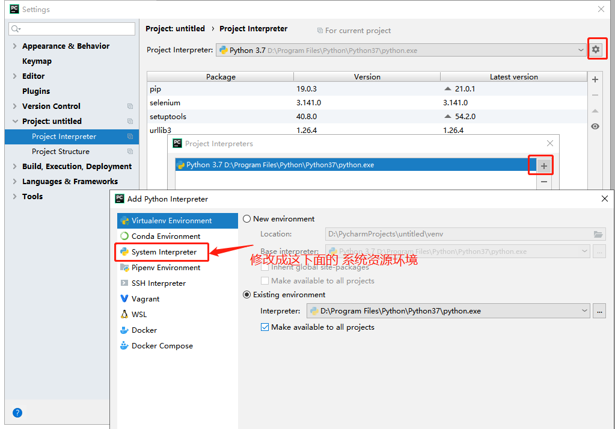Viewport: 615px width, 429px height.
Task: Select the pip package row
Action: coord(367,89)
